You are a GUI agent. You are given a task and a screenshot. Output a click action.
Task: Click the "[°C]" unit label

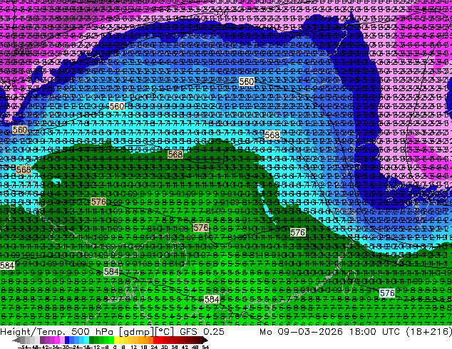[164, 332]
